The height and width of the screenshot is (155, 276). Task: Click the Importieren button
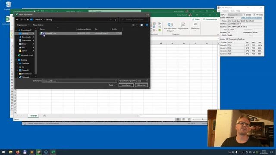click(x=126, y=85)
